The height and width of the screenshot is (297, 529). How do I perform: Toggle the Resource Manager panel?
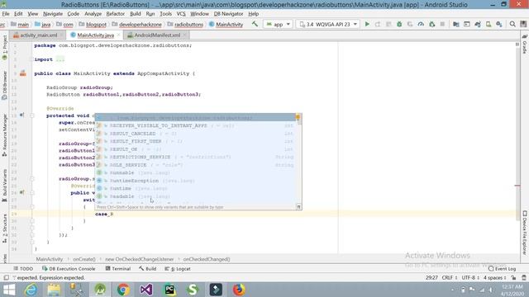click(4, 134)
